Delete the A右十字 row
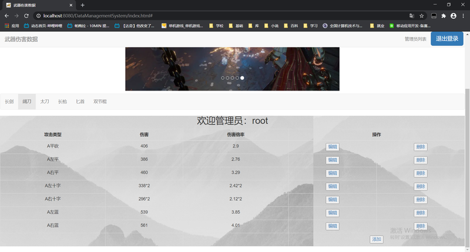Screen dimensions: 470x252 pos(421,200)
